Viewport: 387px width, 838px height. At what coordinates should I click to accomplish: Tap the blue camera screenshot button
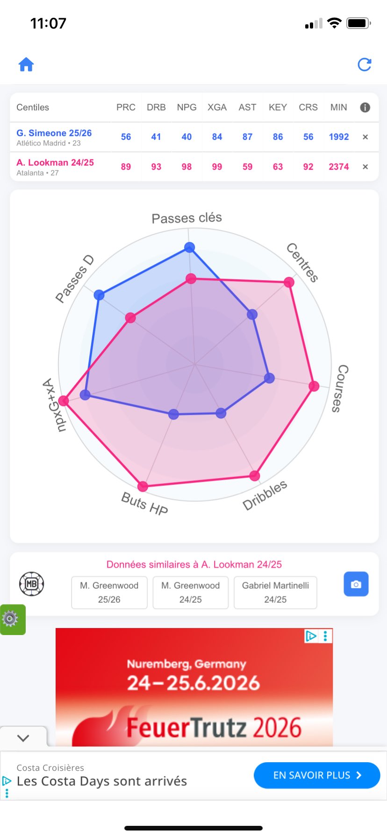pos(356,584)
